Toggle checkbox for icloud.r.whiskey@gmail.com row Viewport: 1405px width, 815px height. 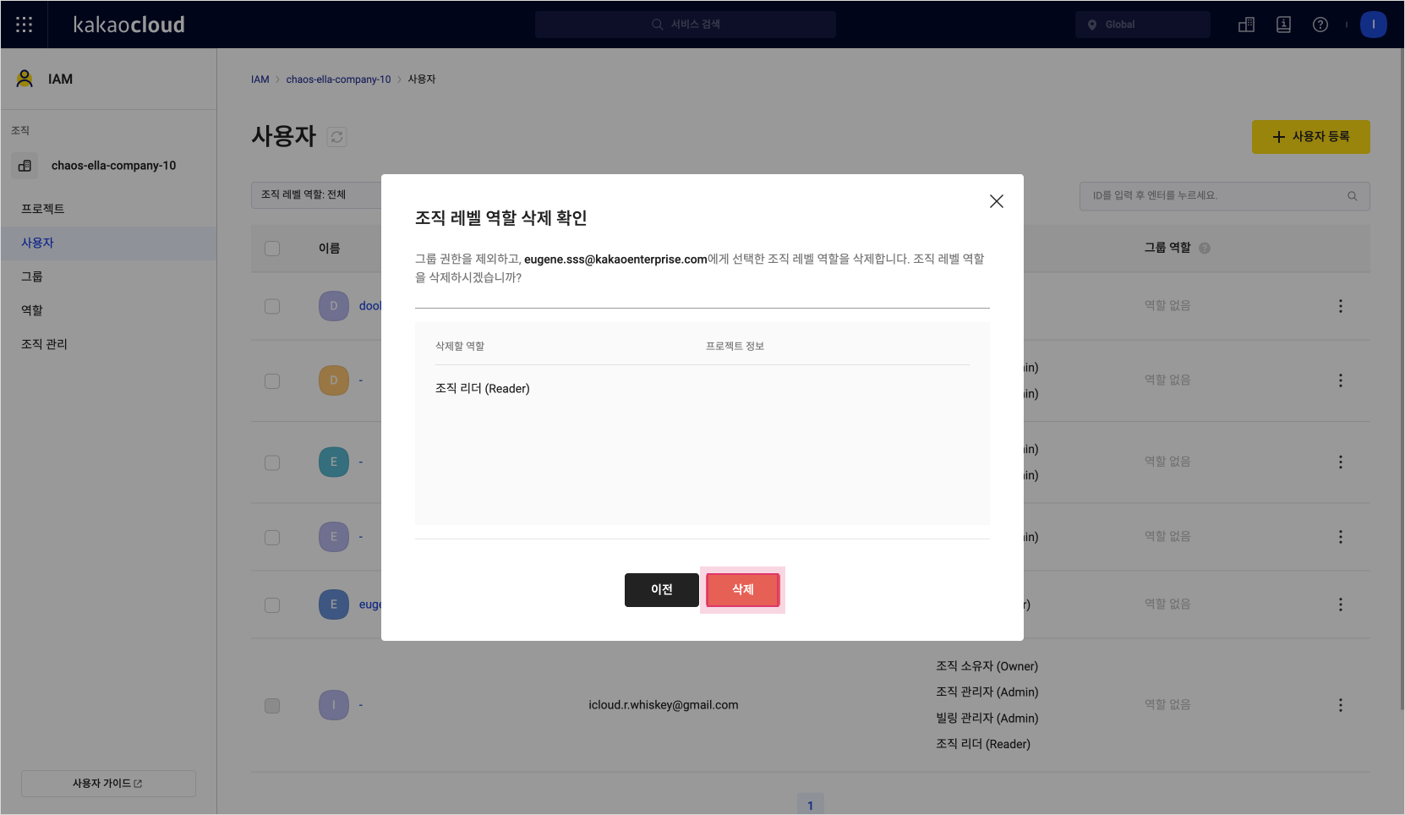pos(272,705)
